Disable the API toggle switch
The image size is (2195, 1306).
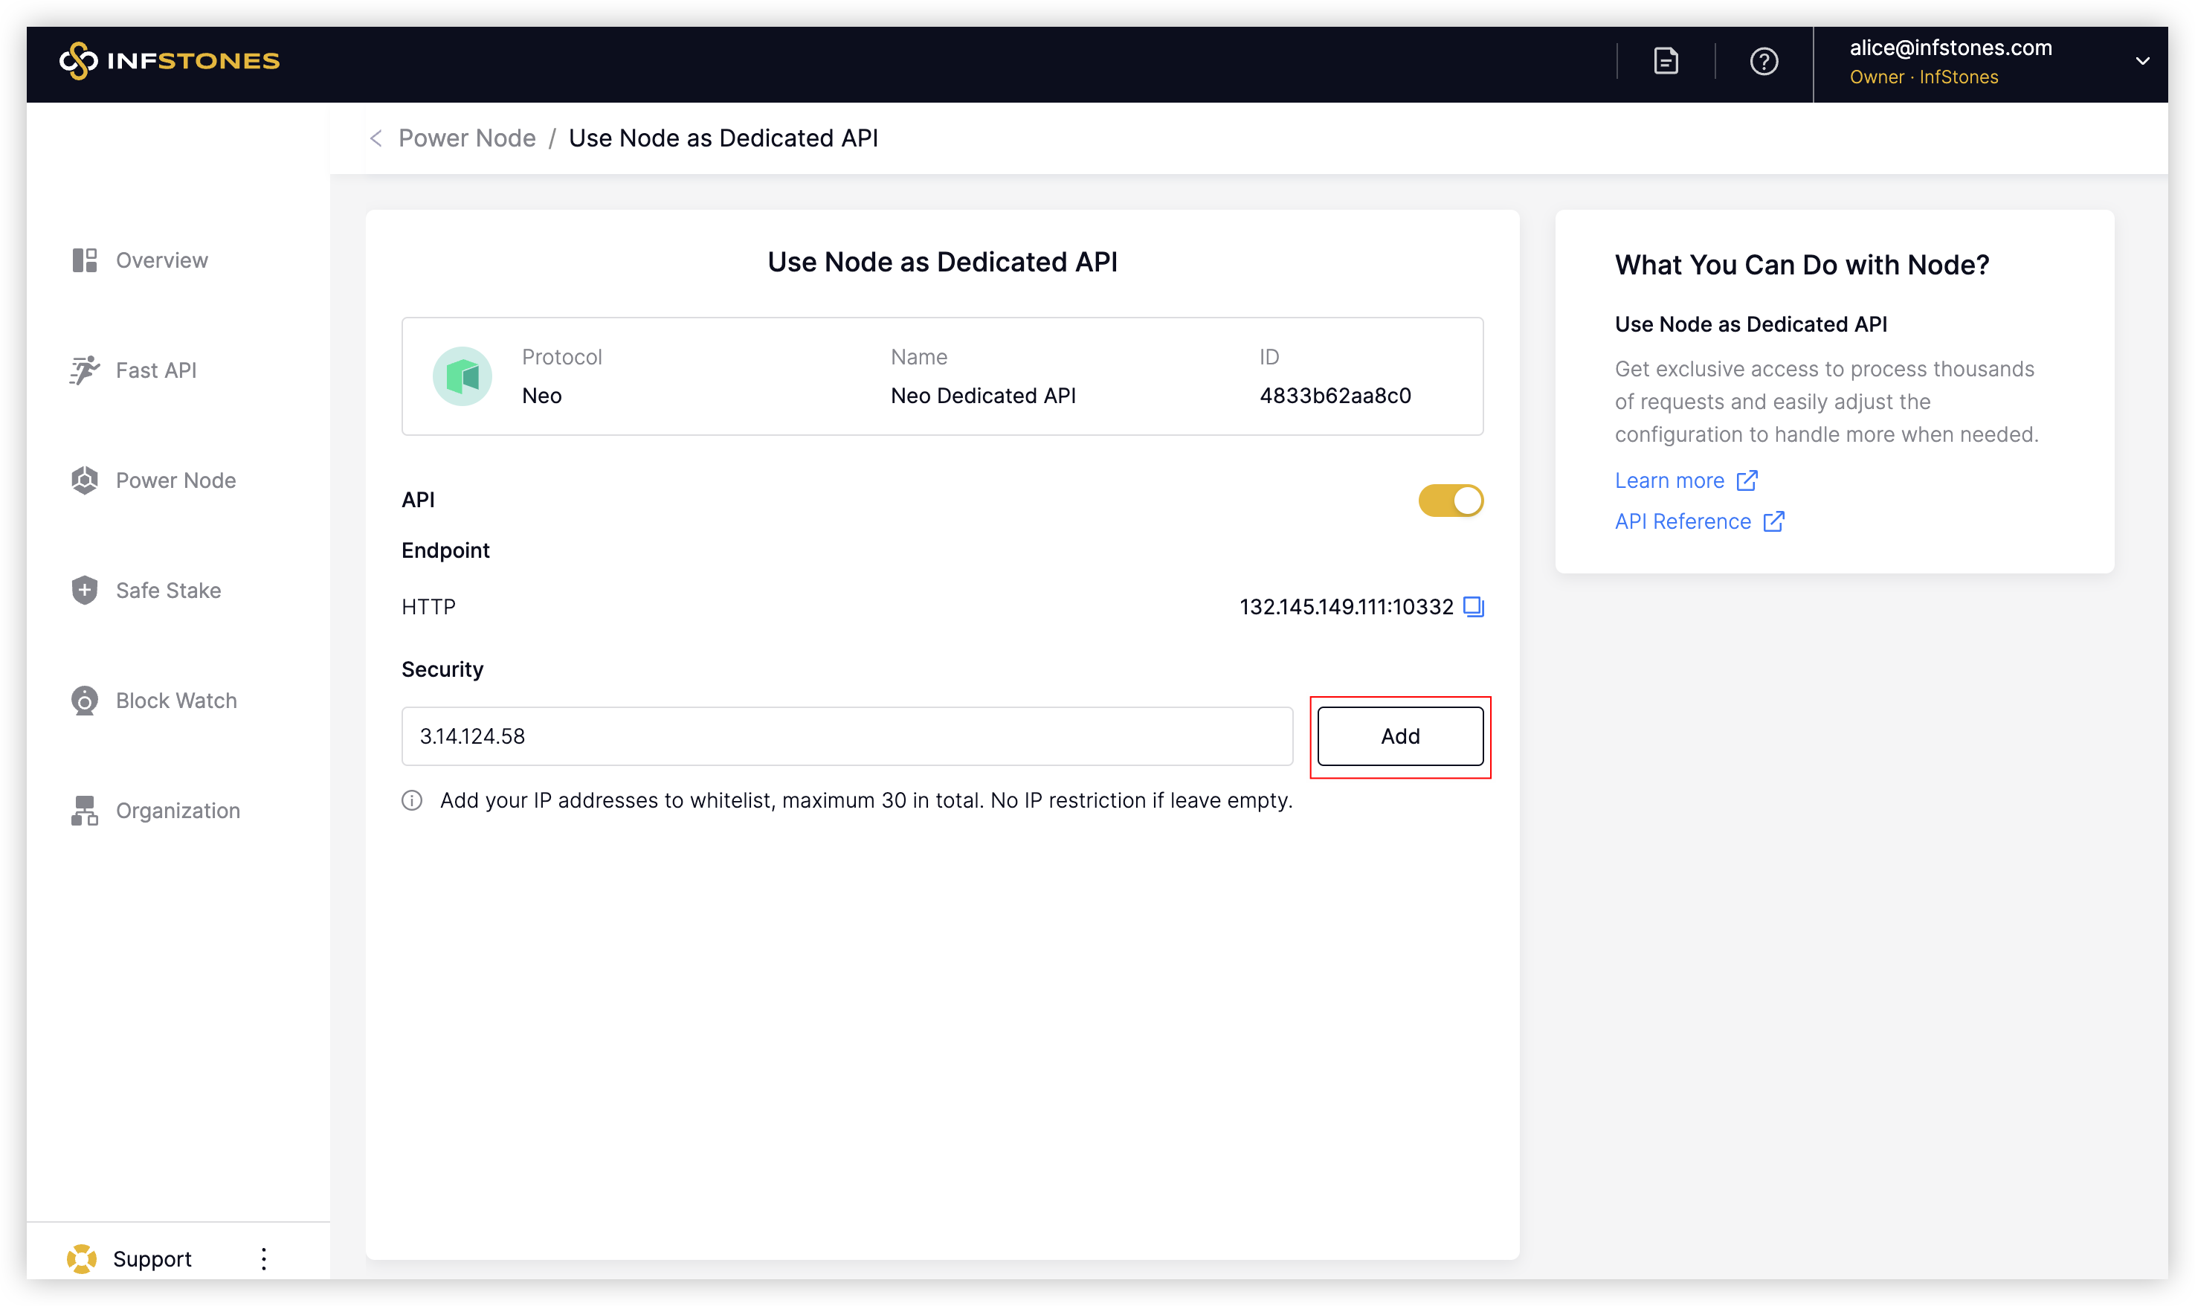pyautogui.click(x=1450, y=501)
